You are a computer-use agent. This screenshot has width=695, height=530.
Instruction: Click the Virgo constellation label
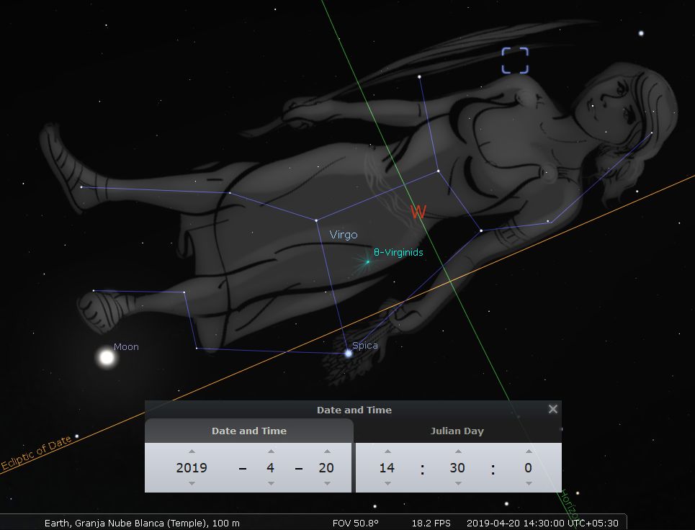click(344, 235)
